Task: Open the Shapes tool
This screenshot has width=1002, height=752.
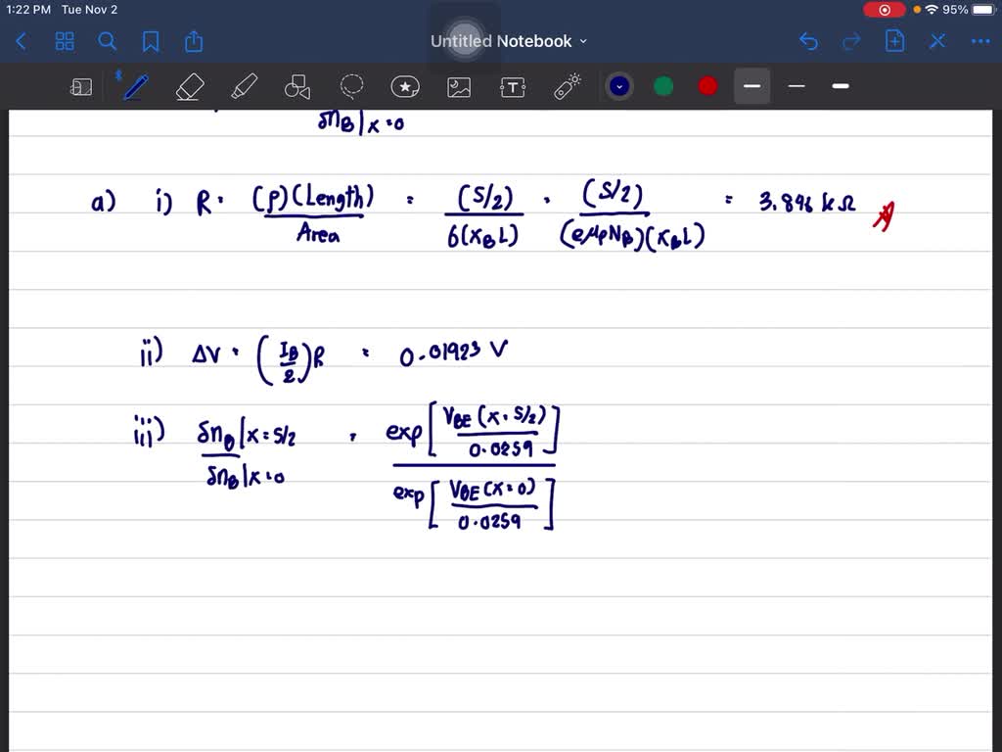Action: pos(297,86)
